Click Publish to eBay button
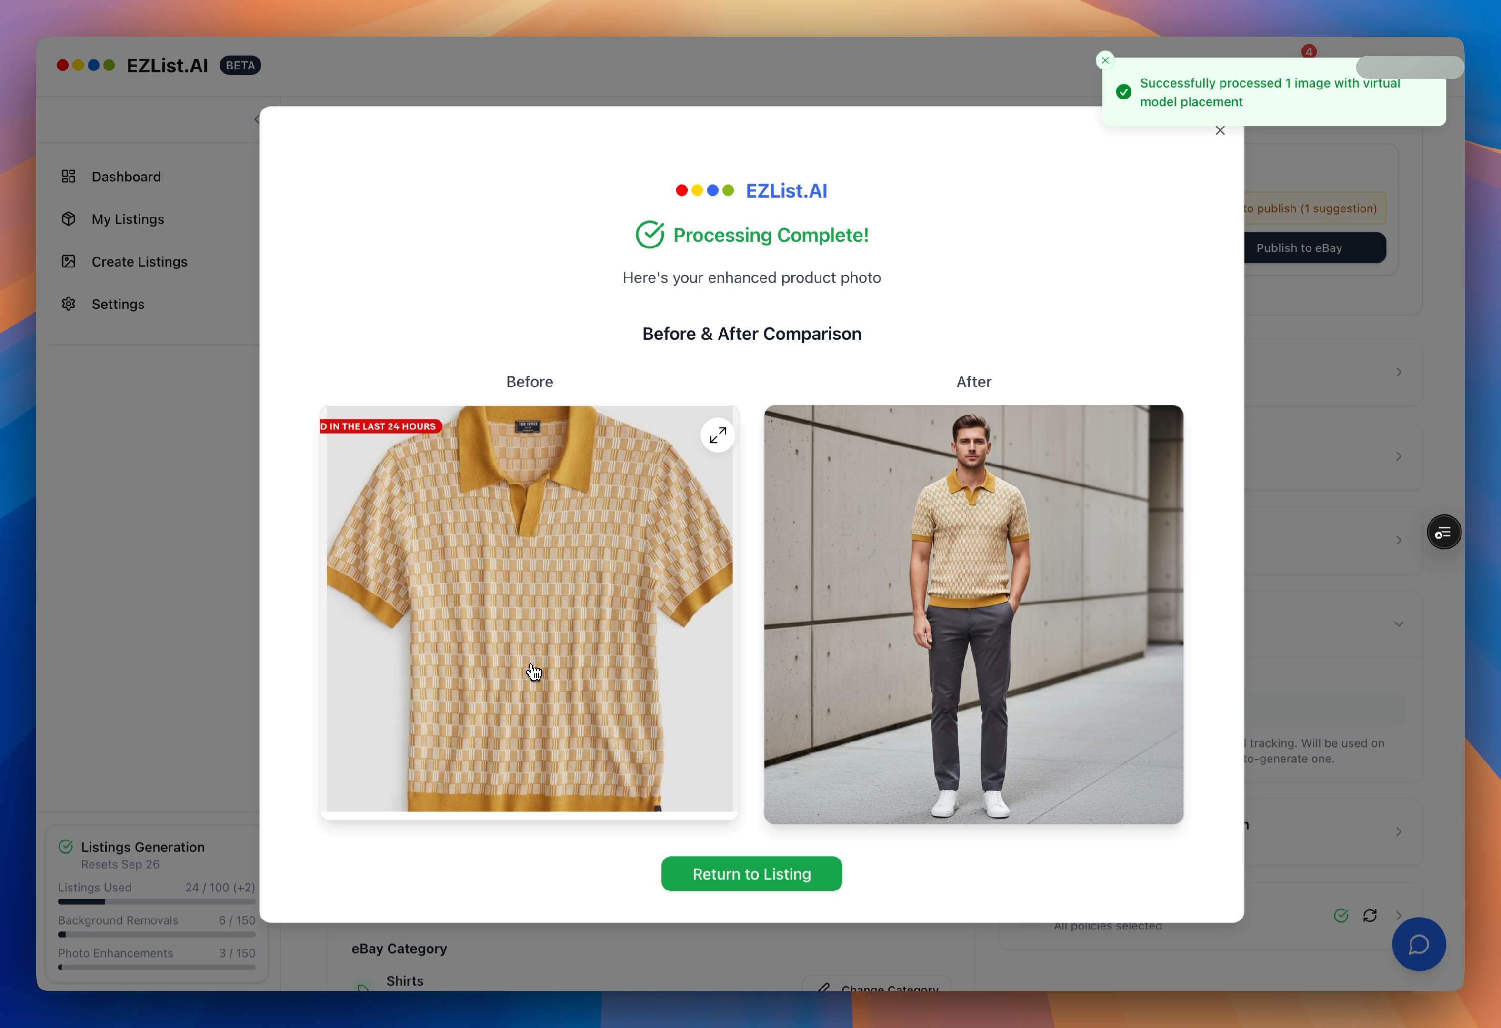Viewport: 1501px width, 1028px height. [x=1314, y=248]
